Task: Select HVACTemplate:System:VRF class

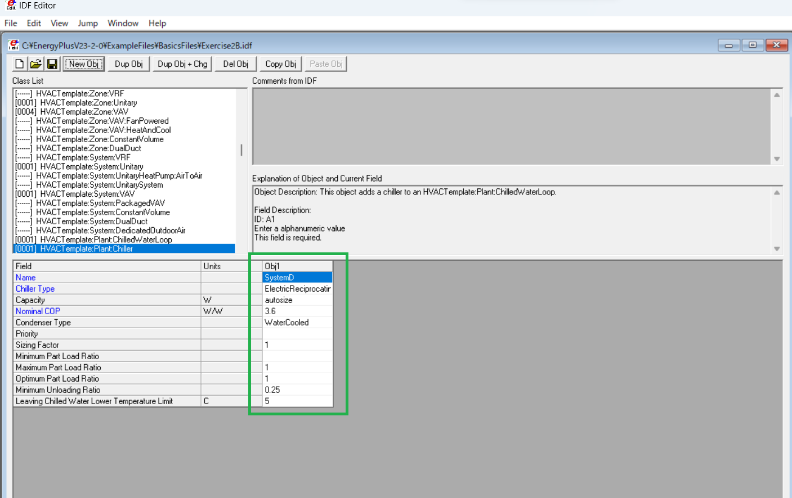Action: pyautogui.click(x=124, y=157)
